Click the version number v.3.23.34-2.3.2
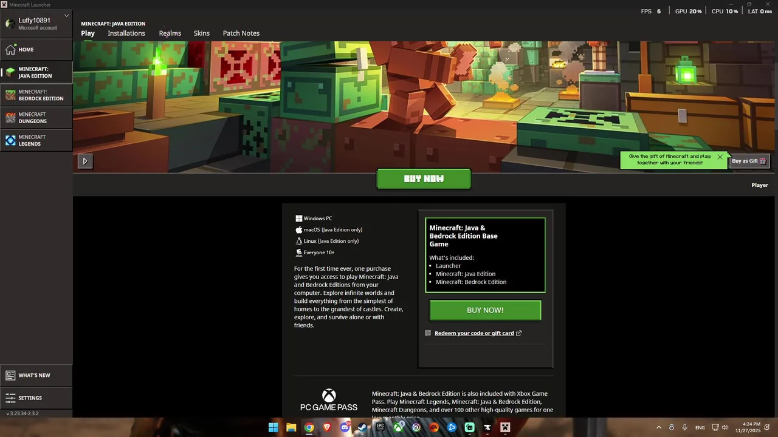 click(22, 413)
